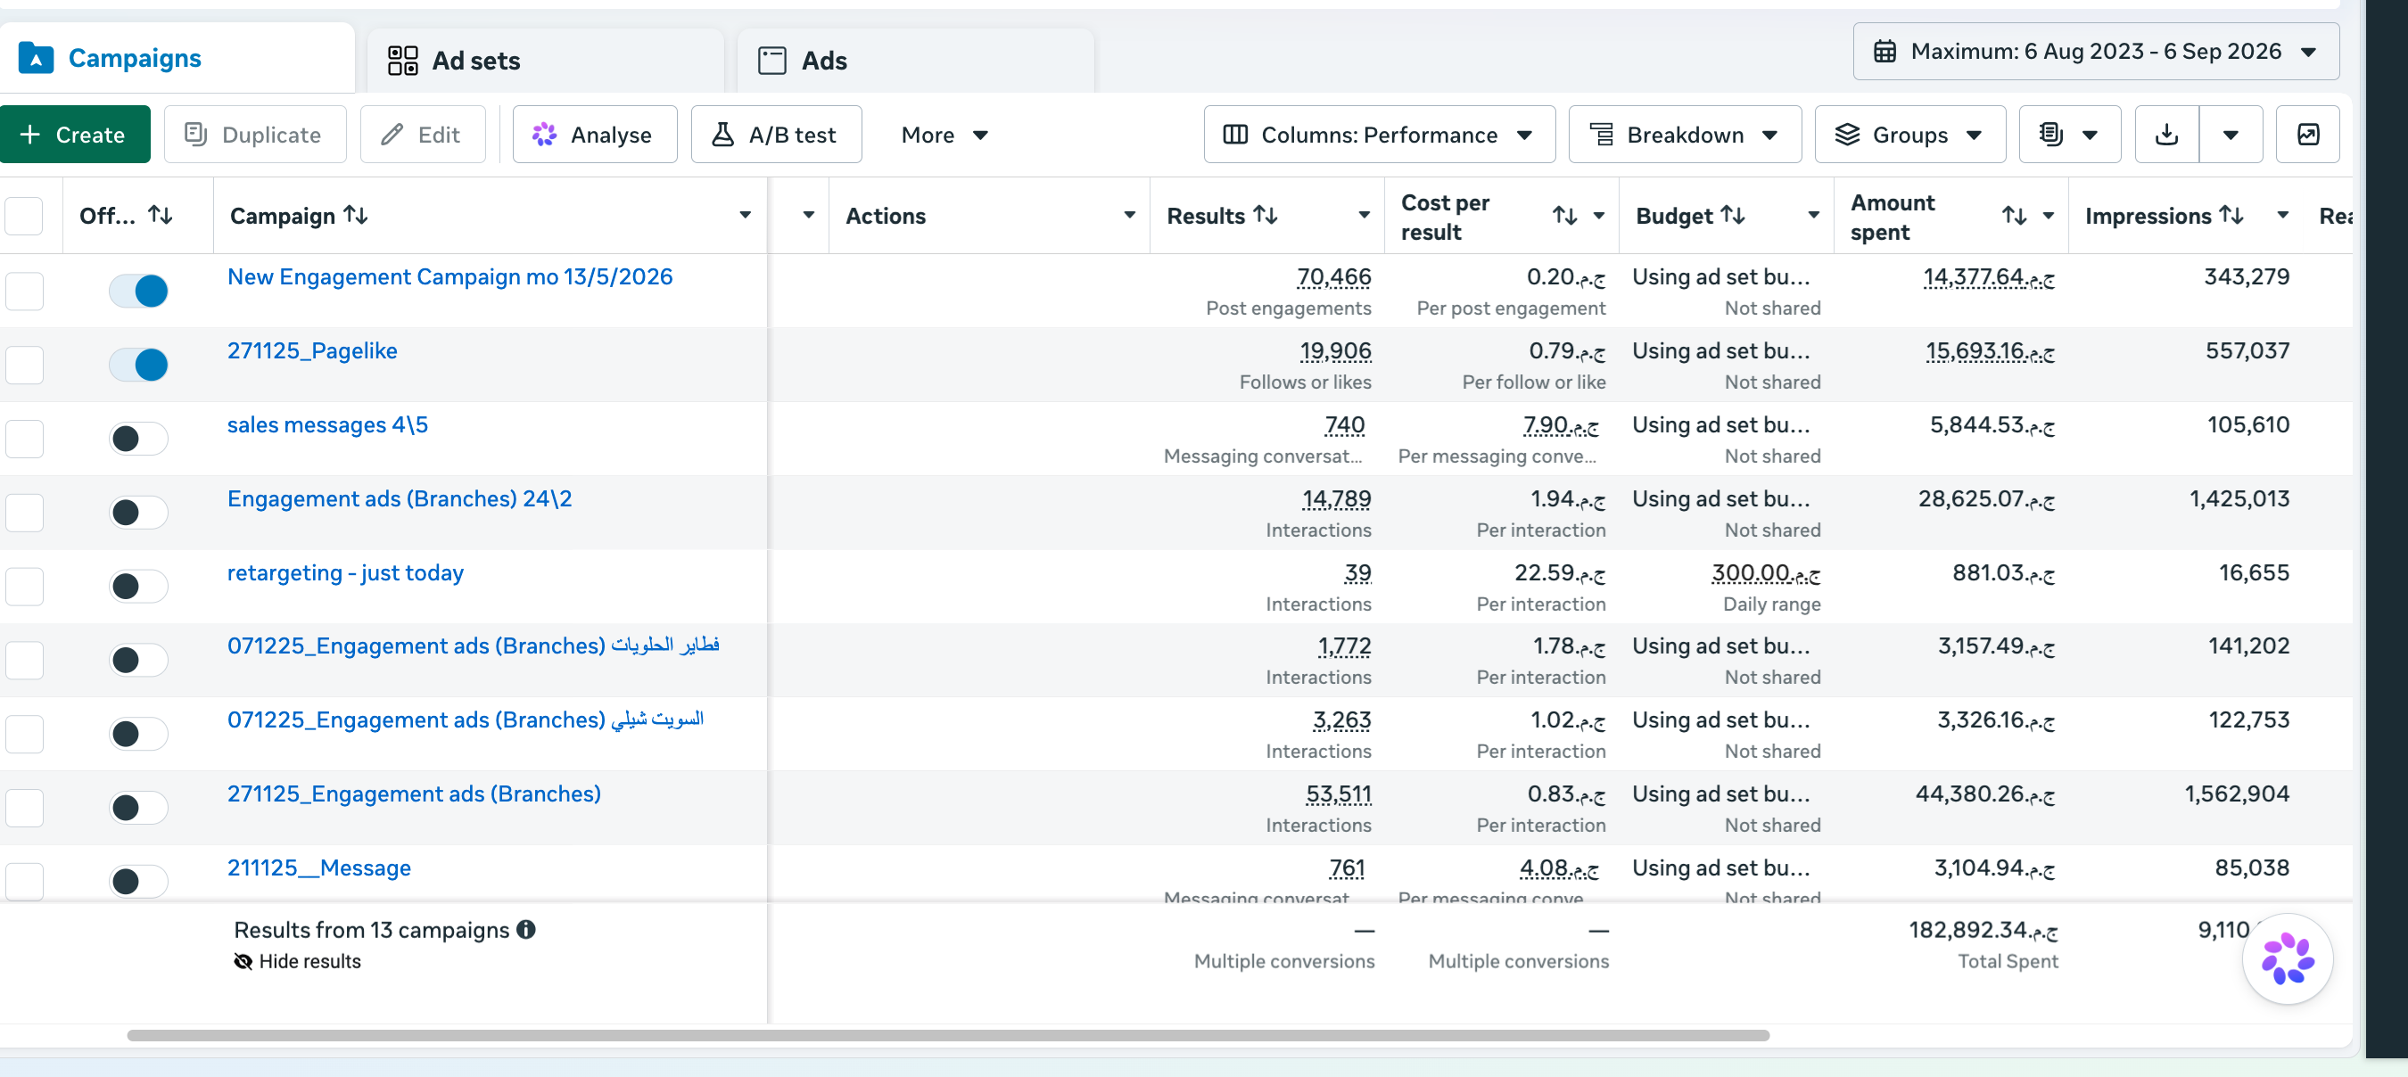Open export options dropdown arrow
2408x1077 pixels.
tap(2231, 135)
